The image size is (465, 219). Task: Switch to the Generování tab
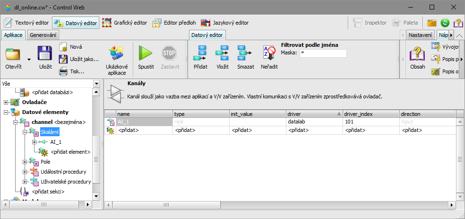click(x=43, y=35)
